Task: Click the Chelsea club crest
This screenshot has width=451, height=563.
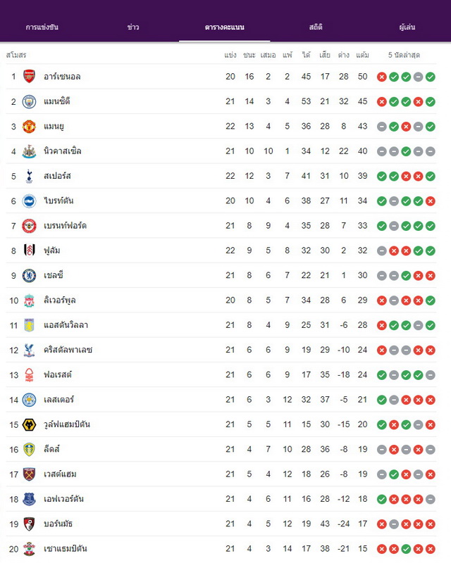Action: coord(29,275)
